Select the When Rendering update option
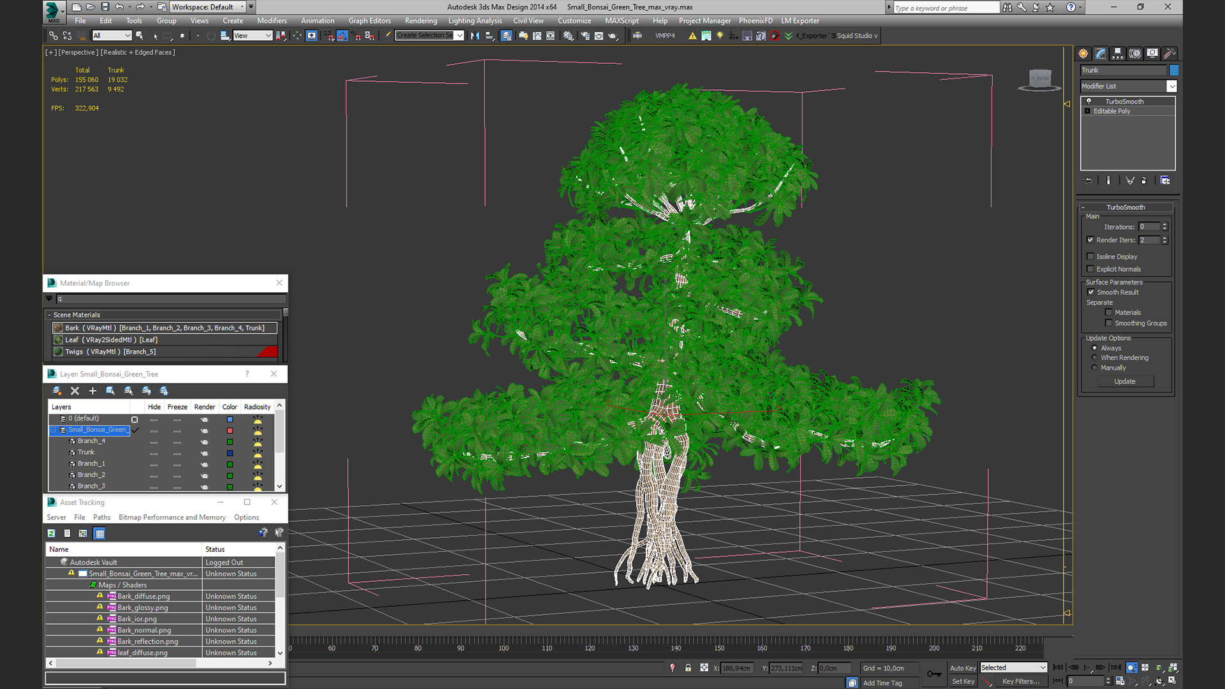1225x689 pixels. pos(1094,358)
